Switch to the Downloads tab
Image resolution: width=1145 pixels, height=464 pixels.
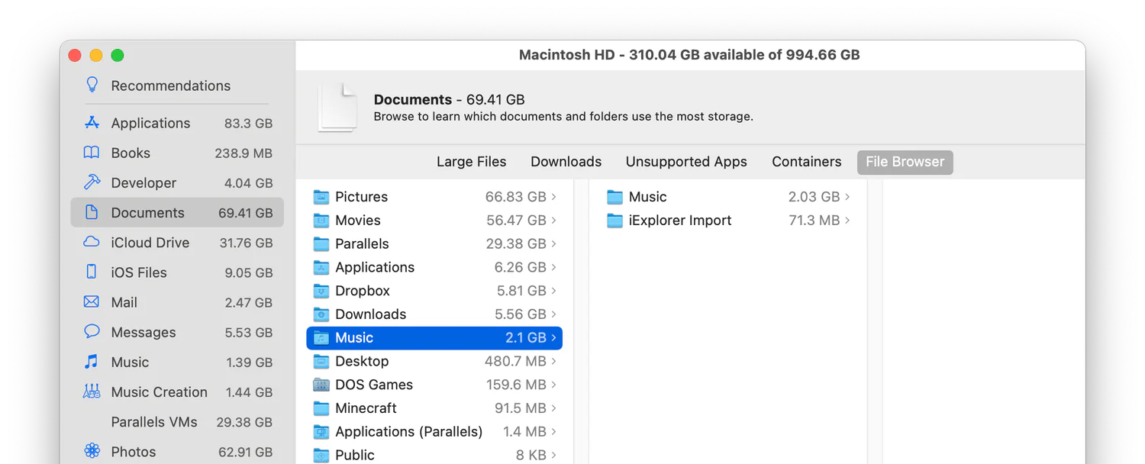(566, 162)
